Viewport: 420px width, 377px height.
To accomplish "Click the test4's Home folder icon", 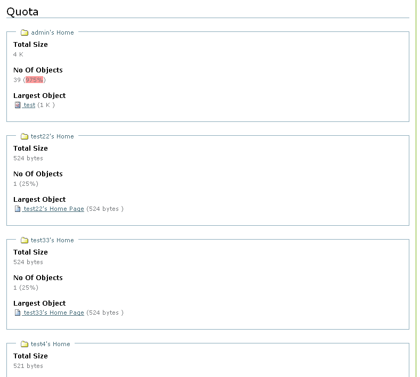I will (x=25, y=344).
